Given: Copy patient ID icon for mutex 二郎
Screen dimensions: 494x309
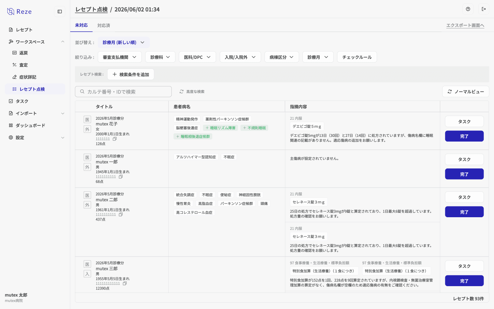Looking at the screenshot, I should tap(121, 215).
